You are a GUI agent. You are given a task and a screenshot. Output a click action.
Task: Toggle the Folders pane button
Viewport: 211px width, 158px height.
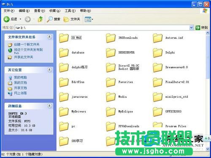(x=72, y=19)
